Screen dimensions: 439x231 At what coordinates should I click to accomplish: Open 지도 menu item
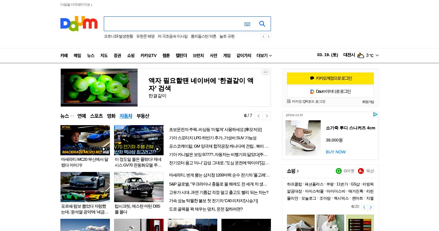(104, 56)
